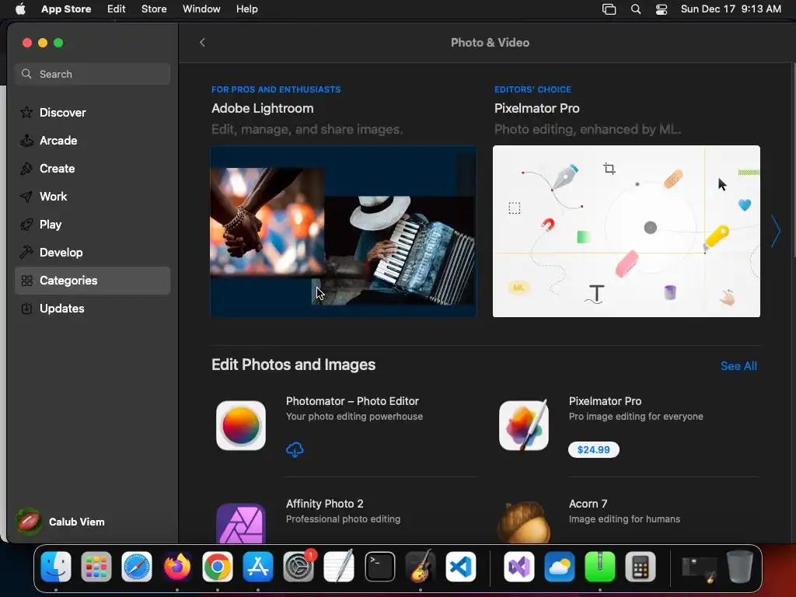
Task: Open the Store menu
Action: pyautogui.click(x=154, y=9)
